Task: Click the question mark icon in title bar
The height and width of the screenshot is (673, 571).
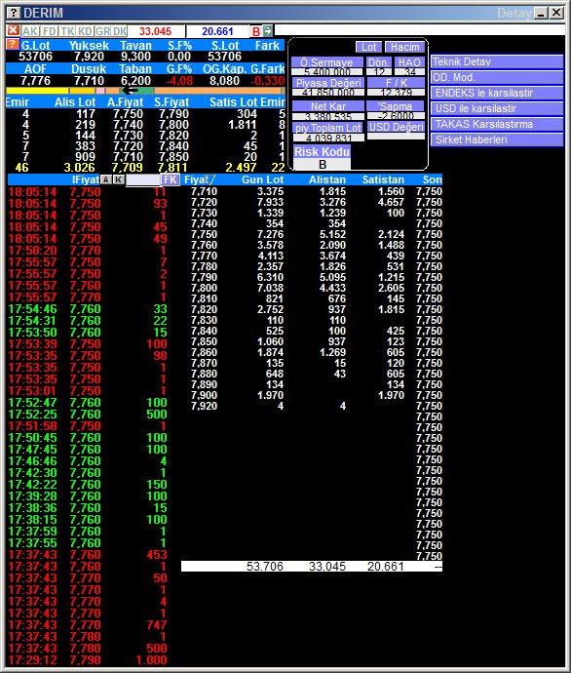Action: point(15,13)
